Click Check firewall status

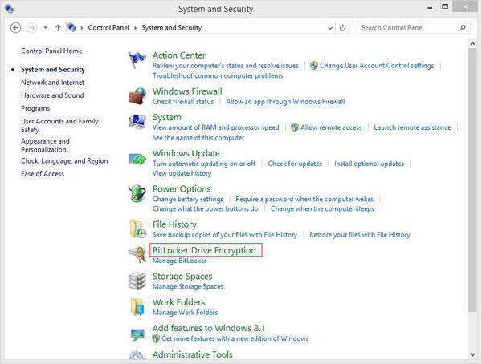pos(183,101)
